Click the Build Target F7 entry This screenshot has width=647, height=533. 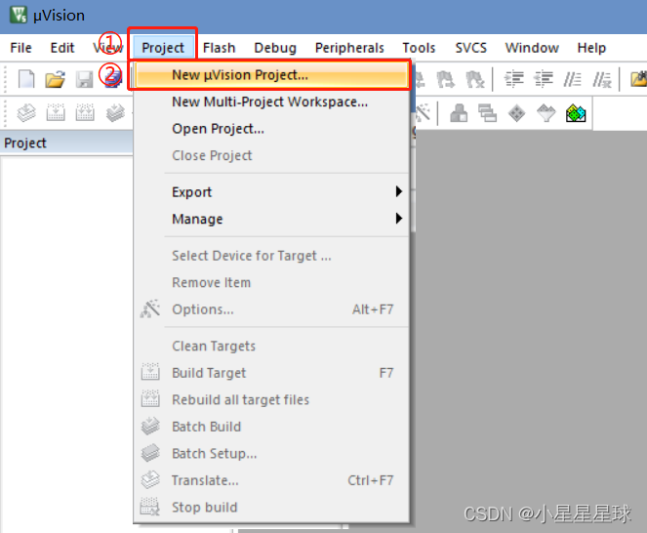tap(271, 373)
